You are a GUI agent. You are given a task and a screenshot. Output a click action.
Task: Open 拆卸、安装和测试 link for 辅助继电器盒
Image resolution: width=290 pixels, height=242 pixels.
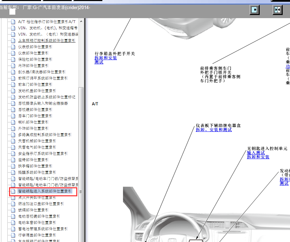[213, 130]
